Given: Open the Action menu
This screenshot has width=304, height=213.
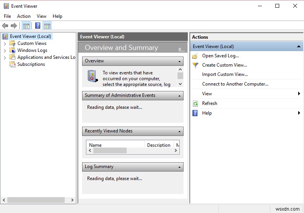Looking at the screenshot, I should tap(24, 16).
